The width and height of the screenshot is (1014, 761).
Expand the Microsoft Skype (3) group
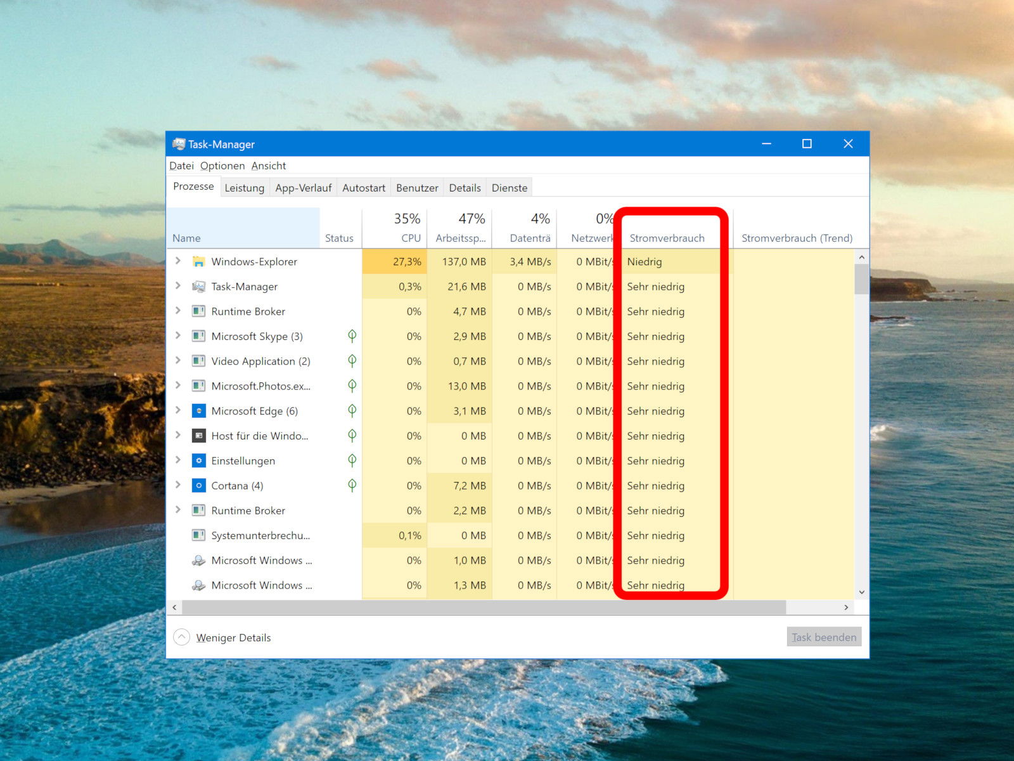point(178,335)
